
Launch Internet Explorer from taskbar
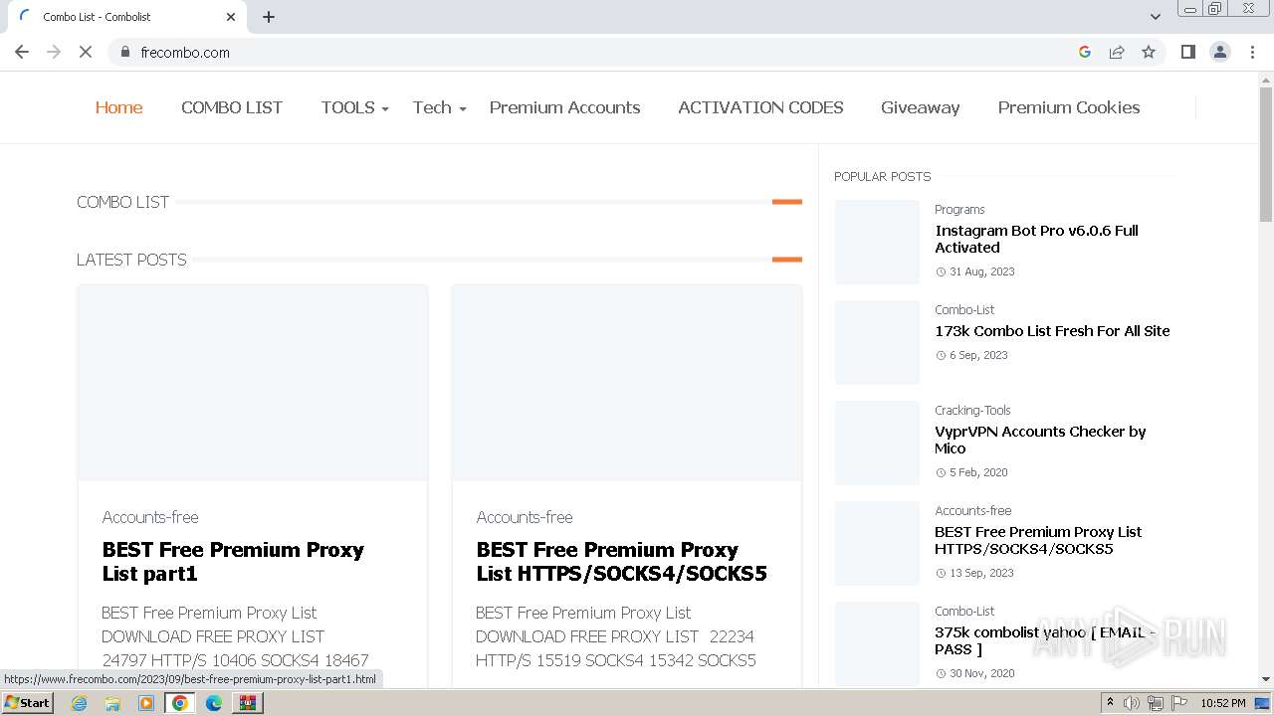click(80, 703)
